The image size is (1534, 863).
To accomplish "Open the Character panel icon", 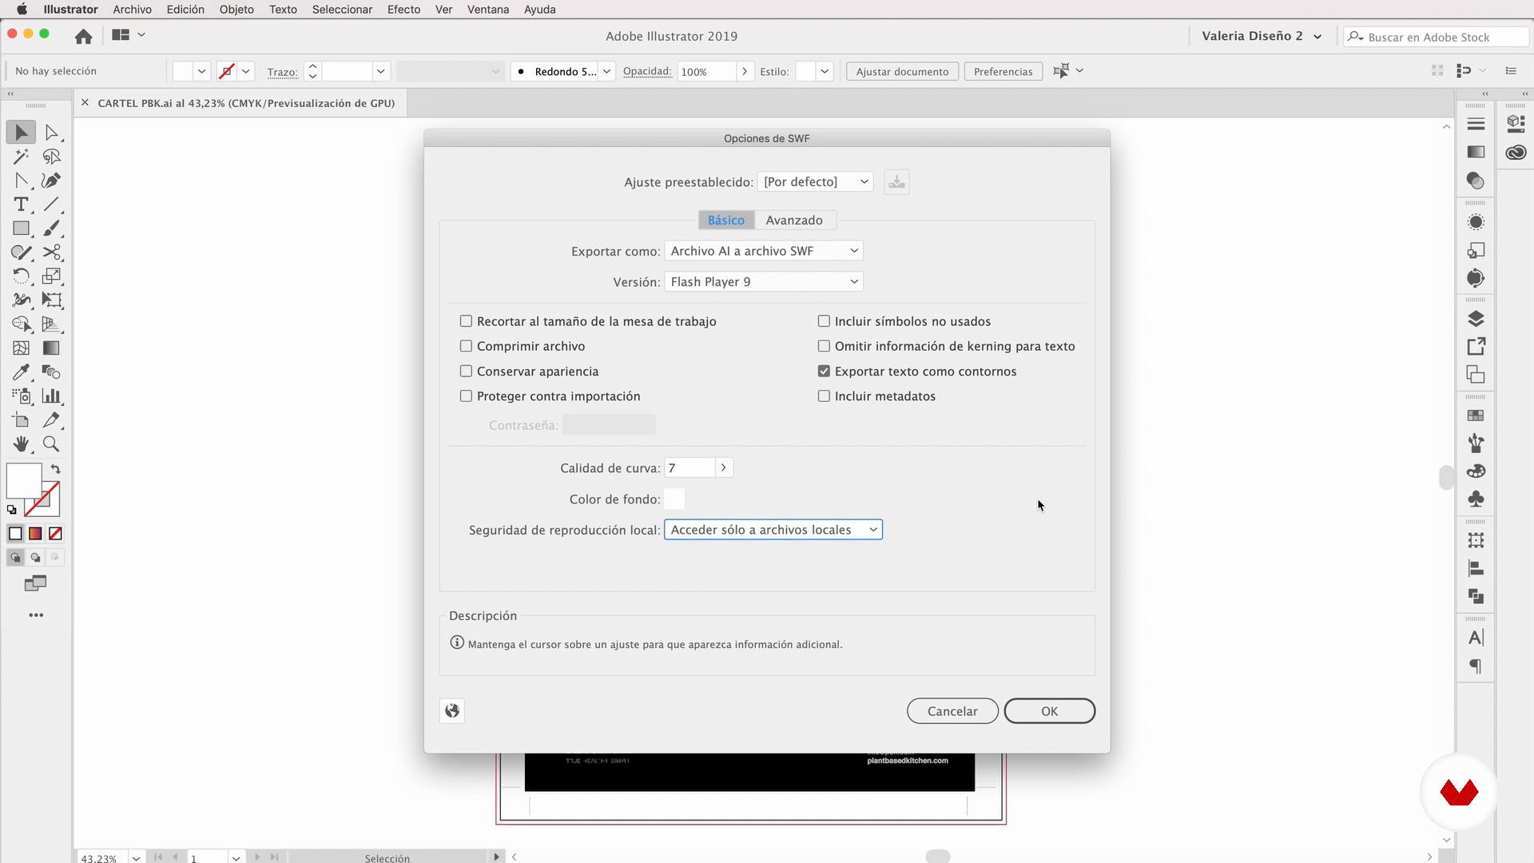I will click(1476, 638).
